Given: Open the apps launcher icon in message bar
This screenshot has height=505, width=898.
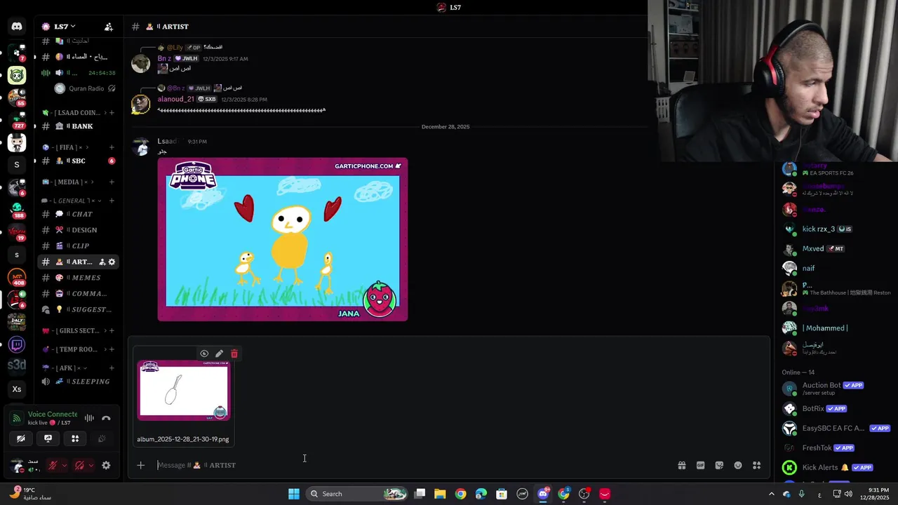Looking at the screenshot, I should tap(756, 465).
